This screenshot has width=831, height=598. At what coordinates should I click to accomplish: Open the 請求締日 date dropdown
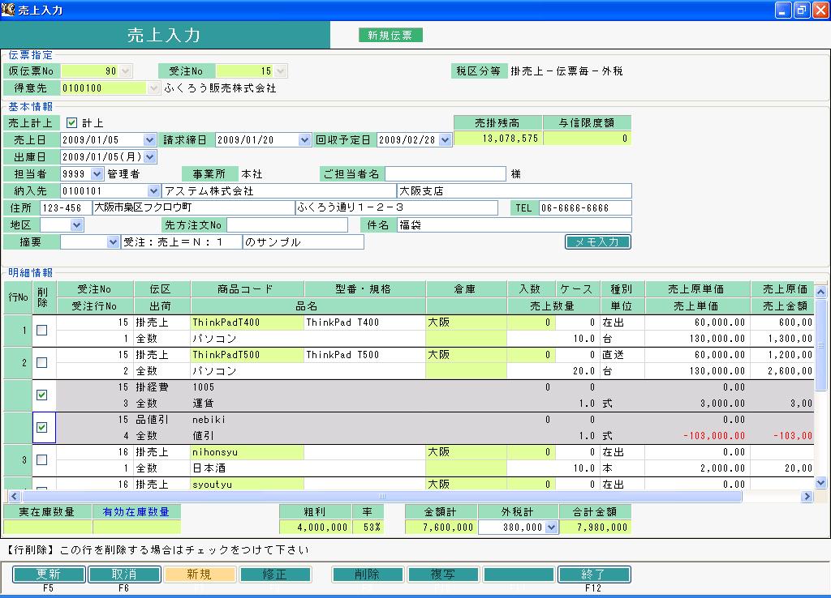click(x=304, y=139)
